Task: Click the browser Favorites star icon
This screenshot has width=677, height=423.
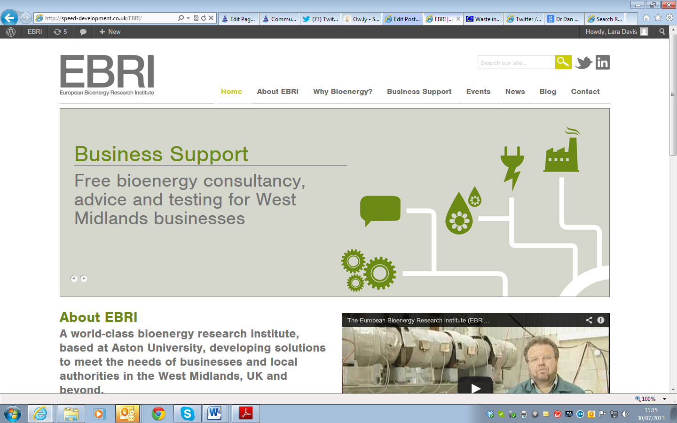Action: click(x=658, y=18)
